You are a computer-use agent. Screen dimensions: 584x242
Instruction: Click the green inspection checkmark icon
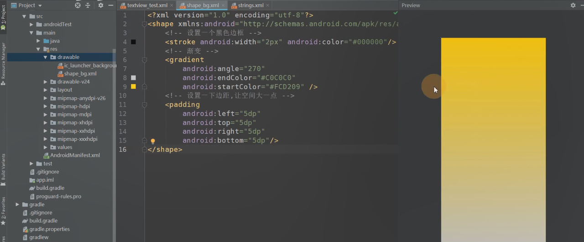click(x=395, y=13)
